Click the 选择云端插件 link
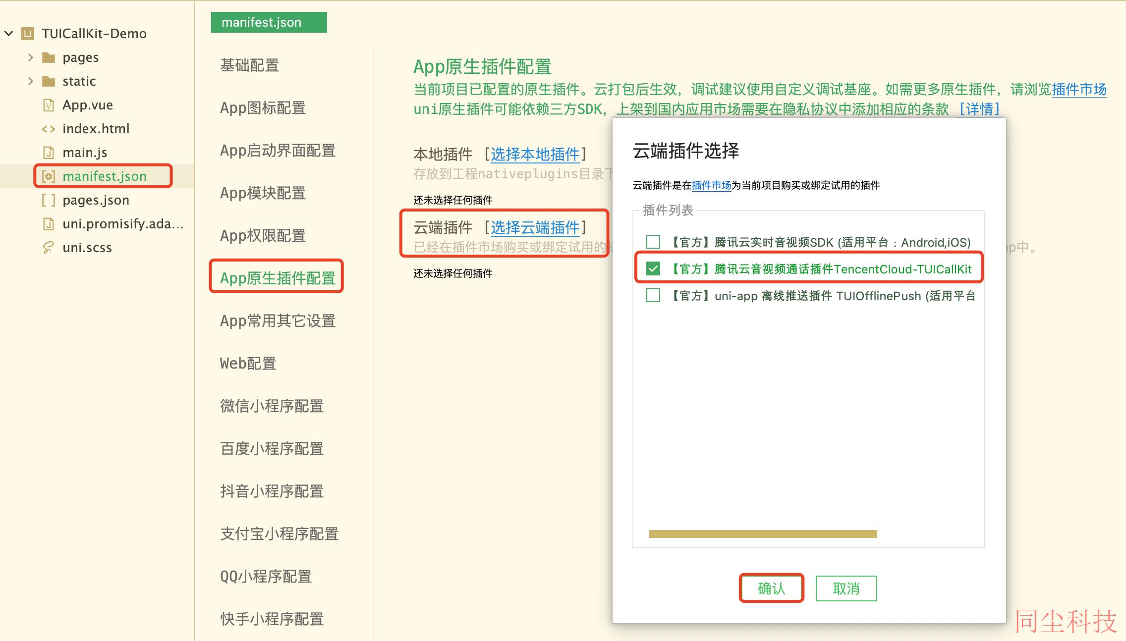The height and width of the screenshot is (641, 1126). click(x=535, y=228)
